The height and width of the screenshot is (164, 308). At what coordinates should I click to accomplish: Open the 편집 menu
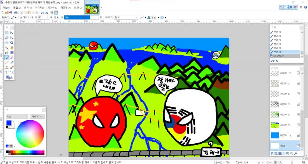coord(17,8)
